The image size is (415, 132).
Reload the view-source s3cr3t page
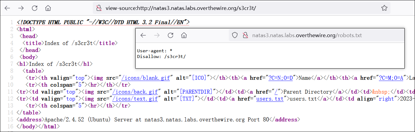point(35,8)
